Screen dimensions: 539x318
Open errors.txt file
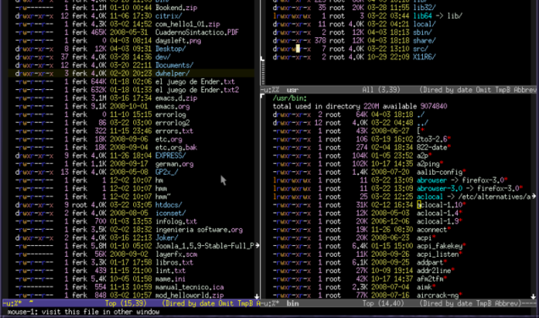pyautogui.click(x=174, y=131)
